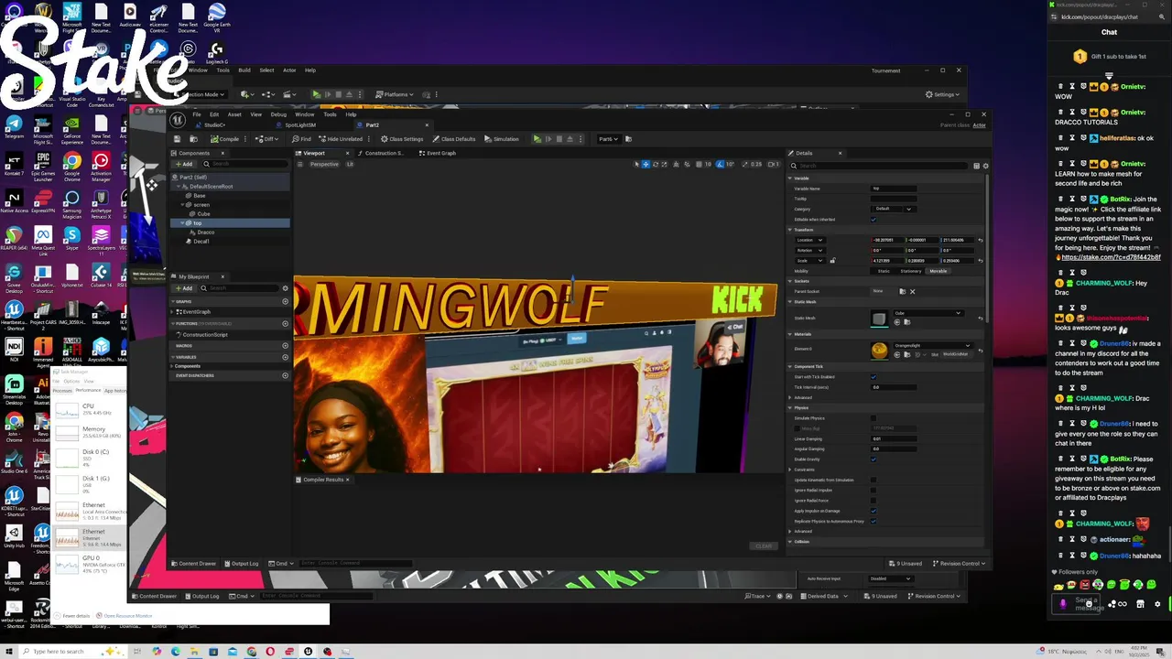Open the Window menu in Blueprint editor
The height and width of the screenshot is (659, 1172).
click(305, 114)
